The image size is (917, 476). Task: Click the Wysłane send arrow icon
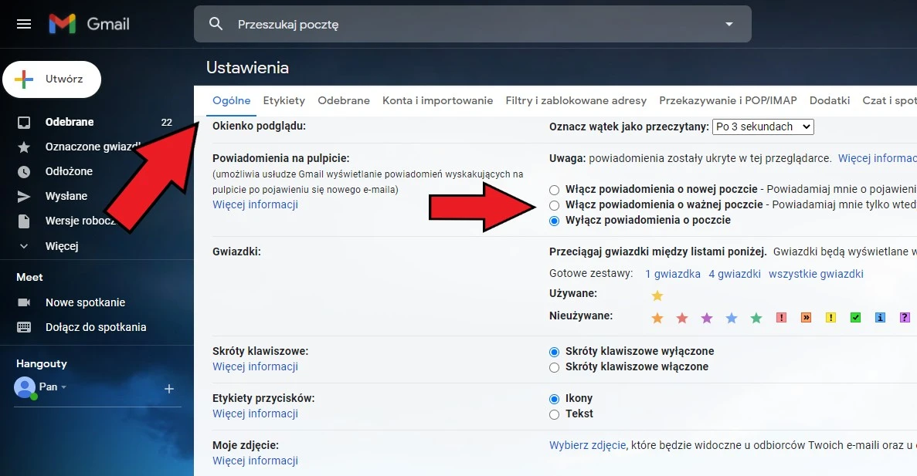pyautogui.click(x=24, y=196)
